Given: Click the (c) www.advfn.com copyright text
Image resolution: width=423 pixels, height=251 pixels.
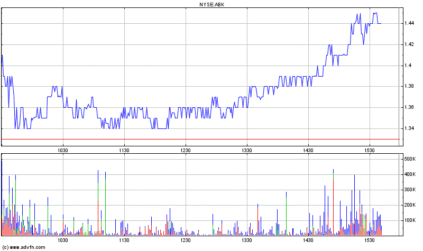Looking at the screenshot, I should click(x=24, y=247).
